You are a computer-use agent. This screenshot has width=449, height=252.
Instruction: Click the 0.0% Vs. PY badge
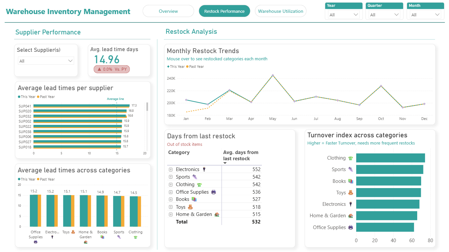[112, 69]
